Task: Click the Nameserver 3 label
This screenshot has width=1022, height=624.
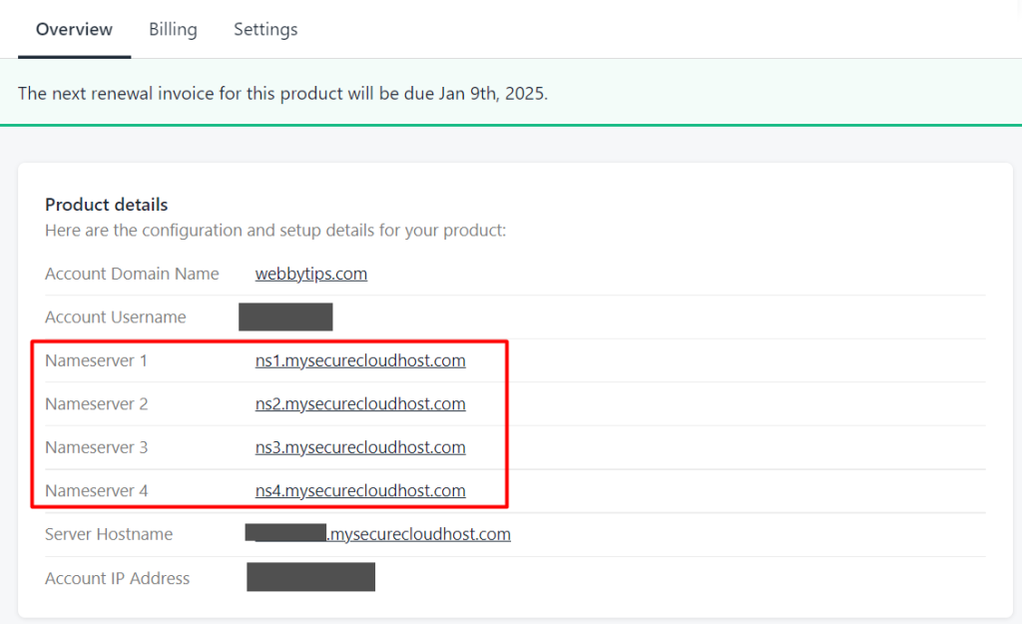Action: coord(96,447)
